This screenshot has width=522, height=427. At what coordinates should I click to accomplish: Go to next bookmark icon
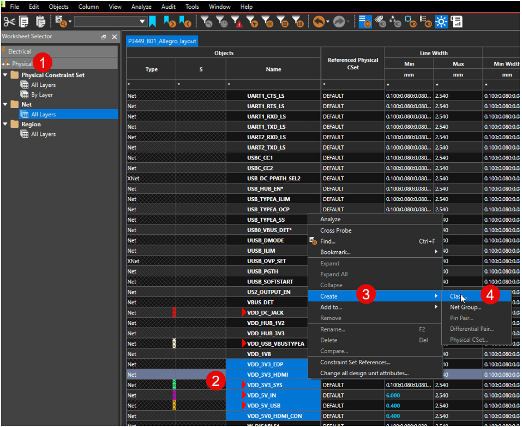170,22
